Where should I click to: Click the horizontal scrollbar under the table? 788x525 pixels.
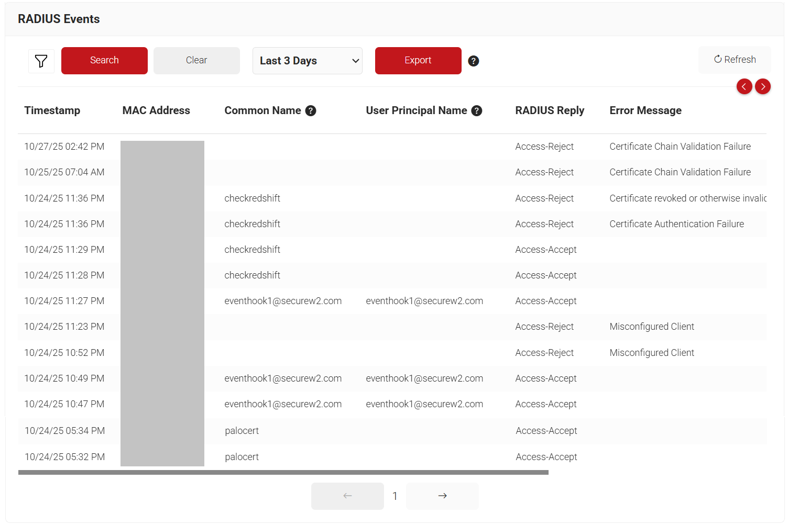pos(283,472)
